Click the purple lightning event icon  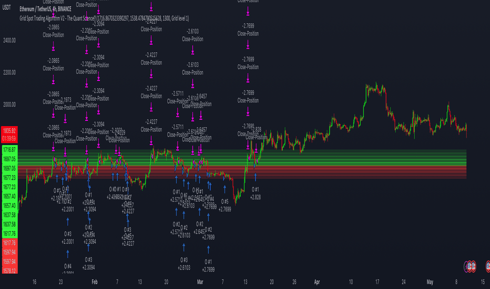point(466,266)
